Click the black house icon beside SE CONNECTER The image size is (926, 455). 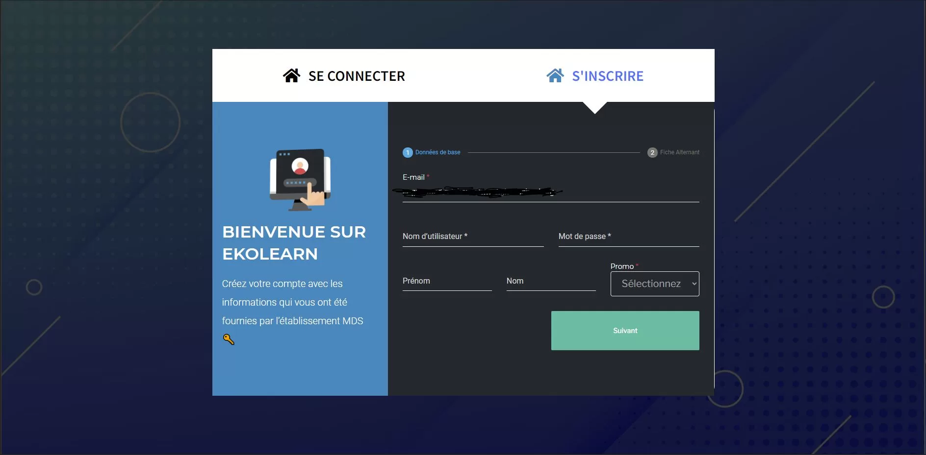tap(291, 75)
